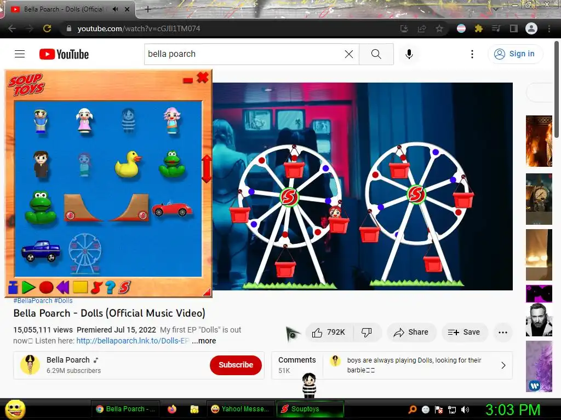This screenshot has width=561, height=420.
Task: Pick the white-haired pink dress doll
Action: point(84,121)
